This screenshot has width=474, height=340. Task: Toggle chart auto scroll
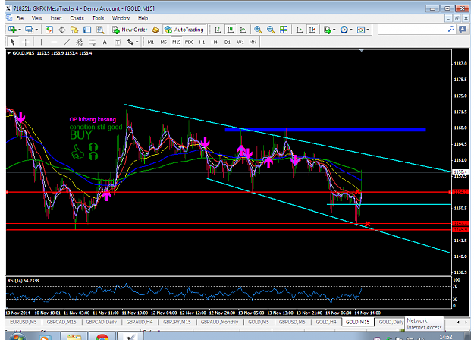click(x=300, y=30)
